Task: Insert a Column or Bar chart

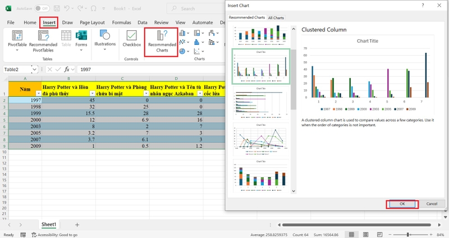Action: [x=184, y=33]
